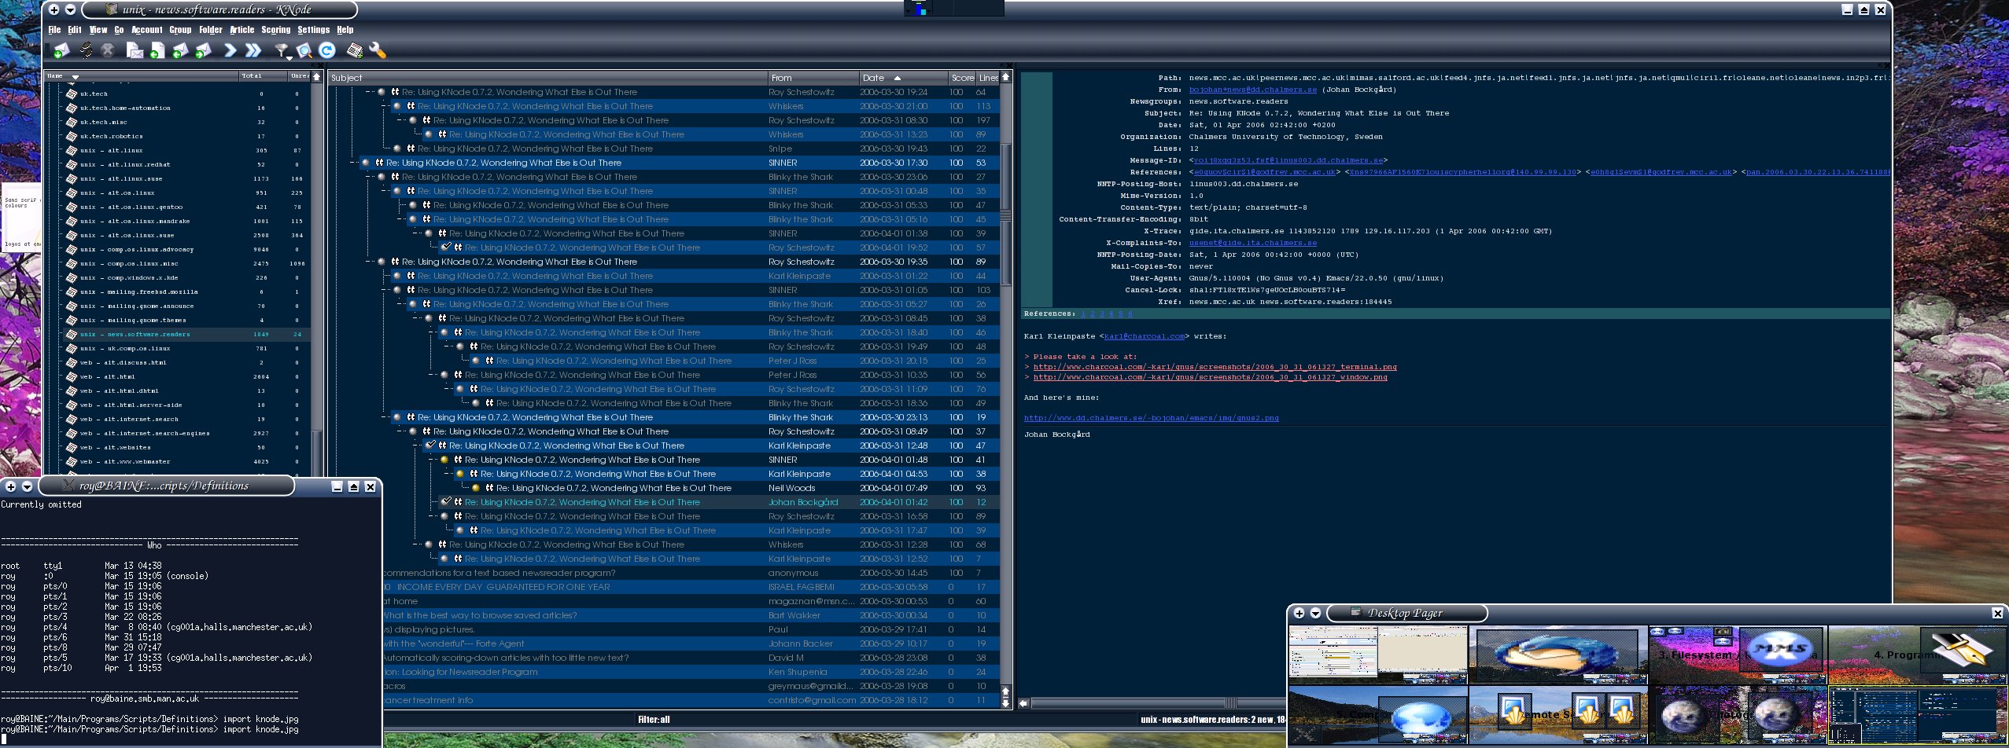Open the 061327_terminal.png screenshot link
Viewport: 2009px width, 748px height.
[1215, 367]
